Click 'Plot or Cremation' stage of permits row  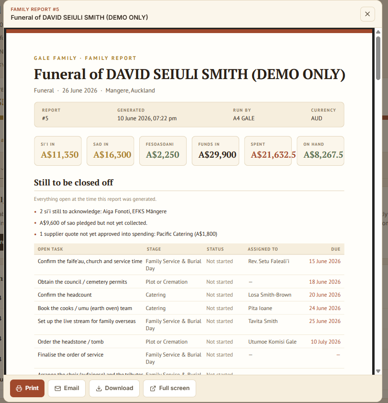coord(166,282)
